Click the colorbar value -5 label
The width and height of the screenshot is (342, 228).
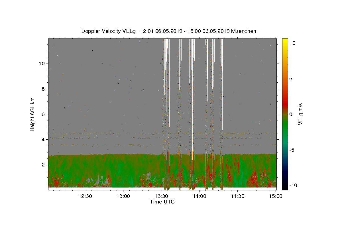pyautogui.click(x=292, y=150)
